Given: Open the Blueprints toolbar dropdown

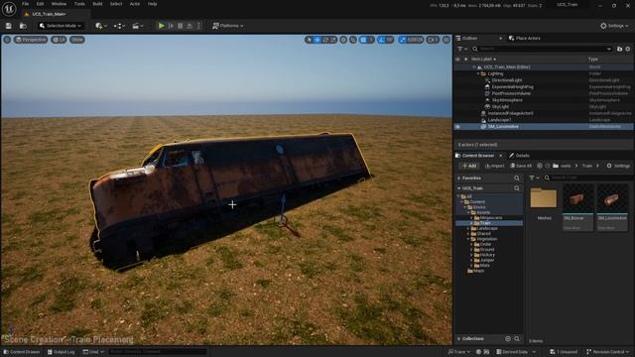Looking at the screenshot, I should point(119,26).
